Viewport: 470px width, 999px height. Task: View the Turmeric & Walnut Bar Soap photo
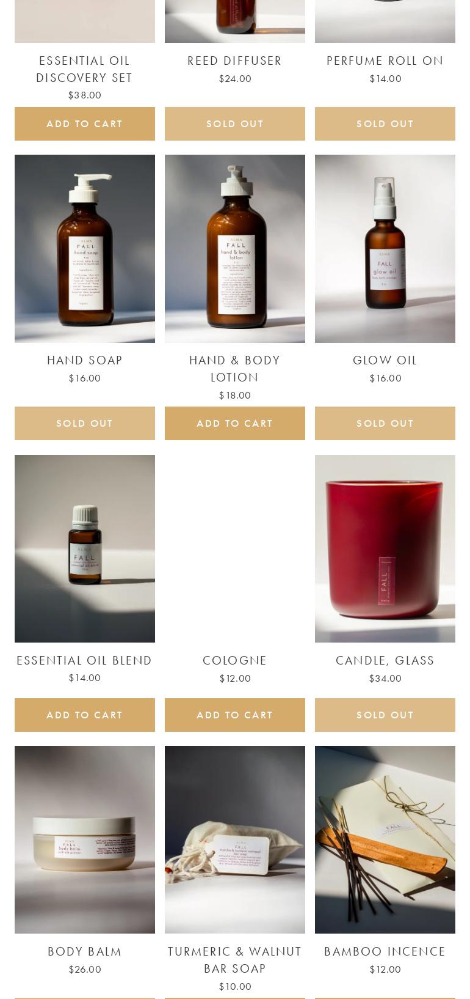pyautogui.click(x=235, y=839)
